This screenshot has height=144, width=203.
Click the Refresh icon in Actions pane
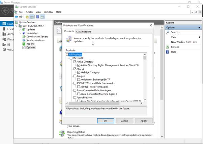(168, 47)
